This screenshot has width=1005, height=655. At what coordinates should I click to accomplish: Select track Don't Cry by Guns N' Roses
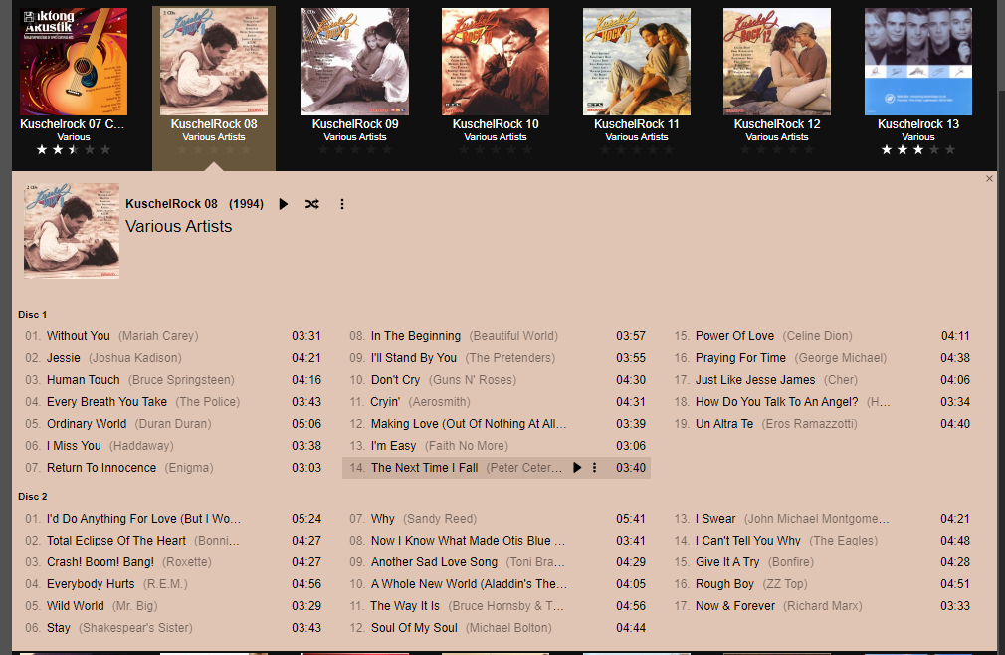[x=497, y=380]
